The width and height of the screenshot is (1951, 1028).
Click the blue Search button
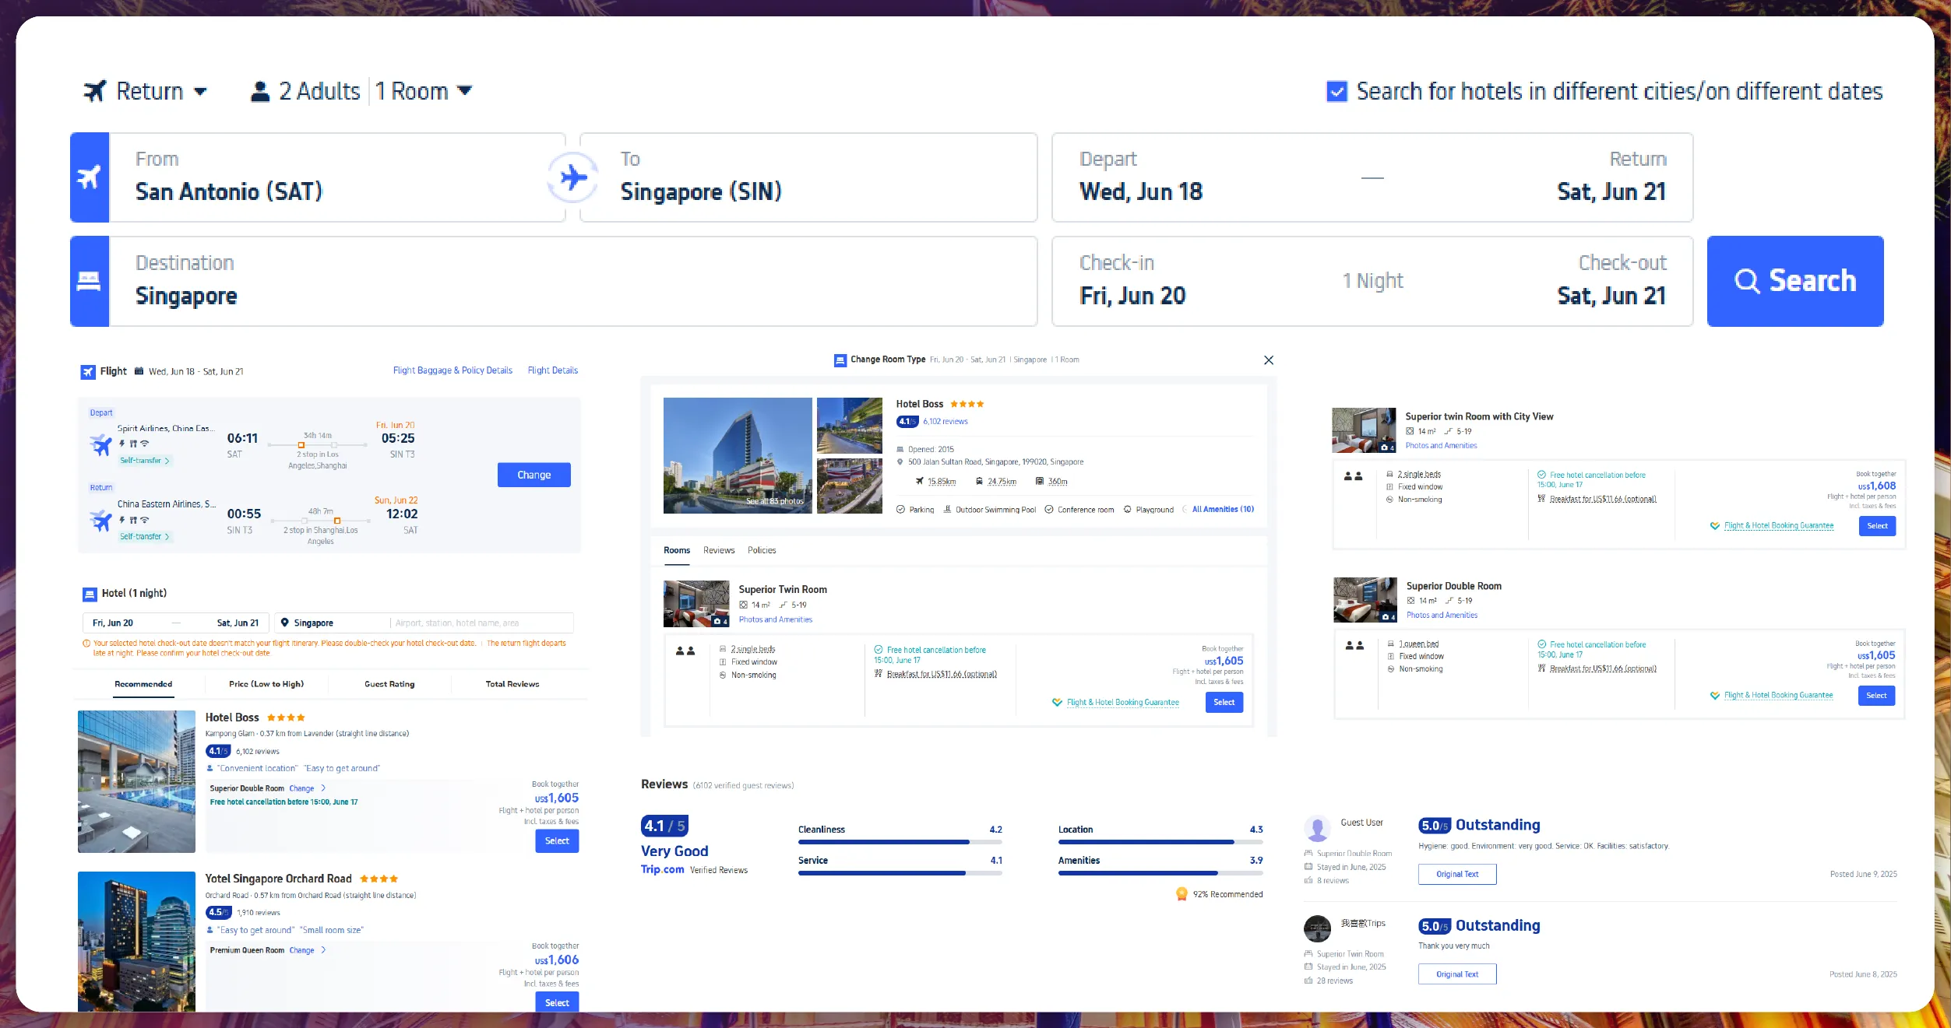[x=1795, y=281]
